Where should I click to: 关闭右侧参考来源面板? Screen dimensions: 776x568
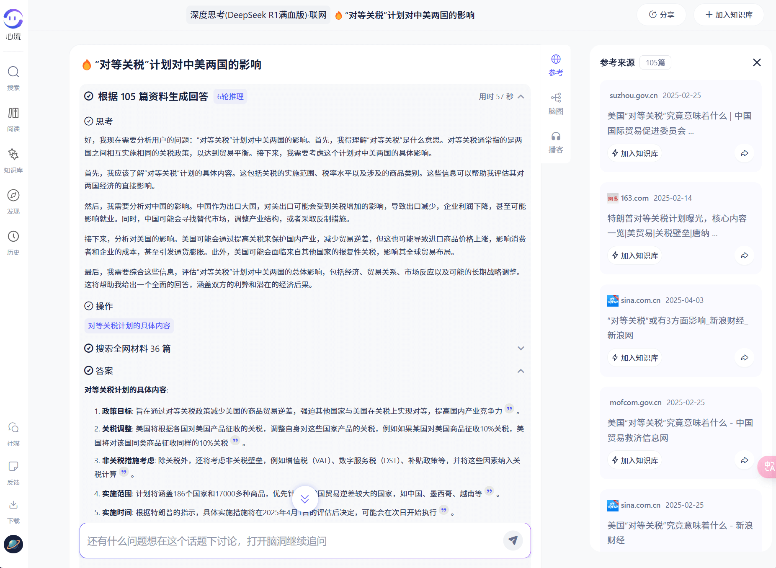pyautogui.click(x=756, y=62)
